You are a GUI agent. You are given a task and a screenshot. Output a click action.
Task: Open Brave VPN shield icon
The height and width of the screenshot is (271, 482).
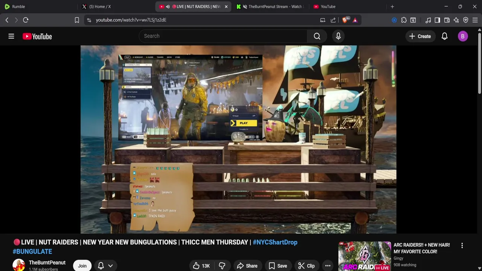466,20
